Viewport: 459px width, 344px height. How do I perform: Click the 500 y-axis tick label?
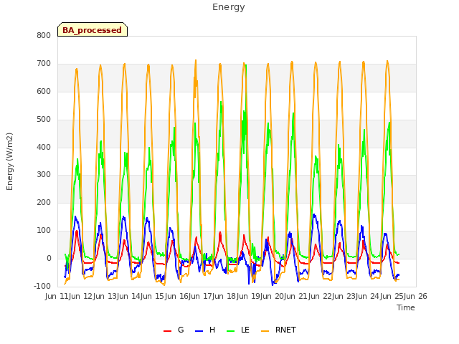click(x=44, y=120)
